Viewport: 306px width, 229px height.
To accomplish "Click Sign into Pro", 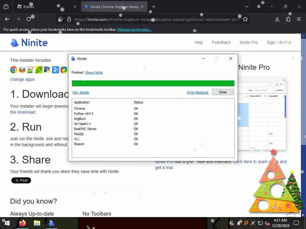I will tap(279, 42).
